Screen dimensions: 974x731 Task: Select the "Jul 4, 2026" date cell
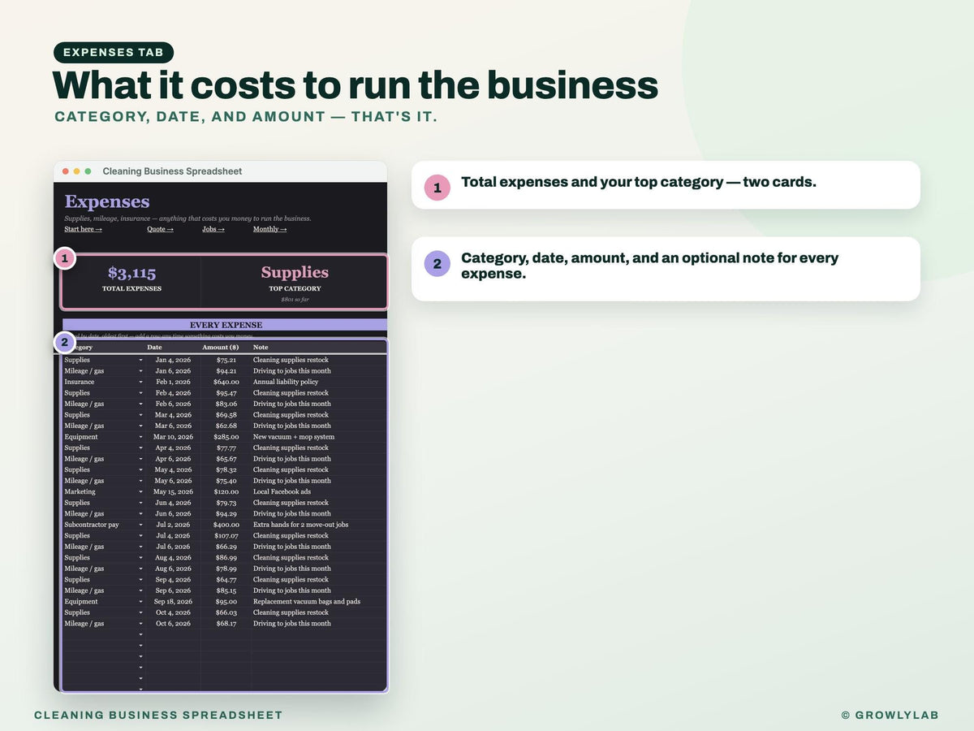click(x=173, y=535)
